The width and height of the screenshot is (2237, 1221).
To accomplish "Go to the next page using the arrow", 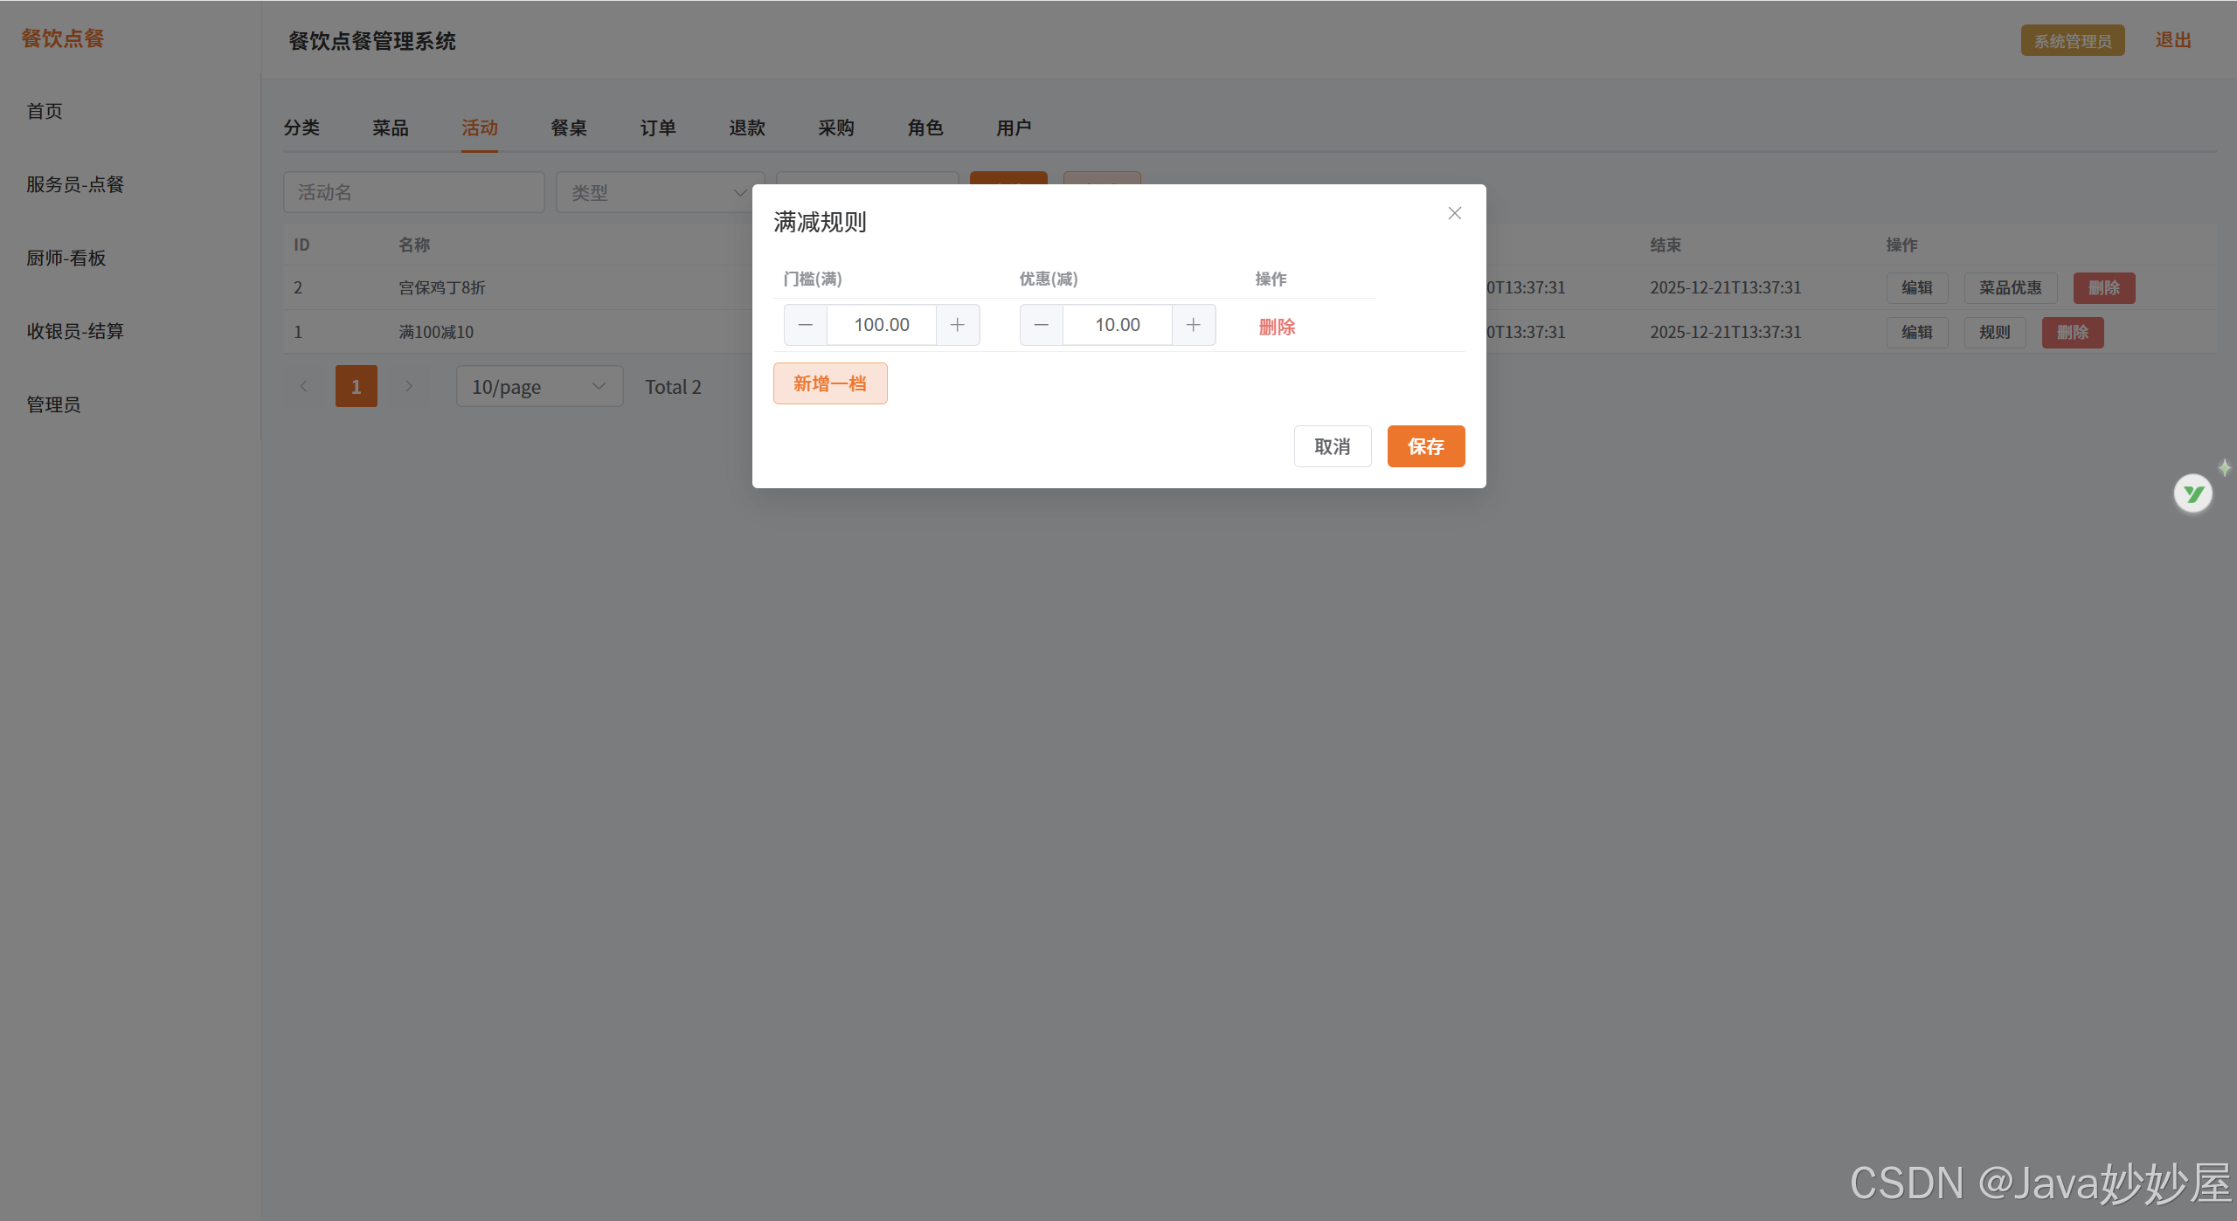I will pyautogui.click(x=408, y=386).
